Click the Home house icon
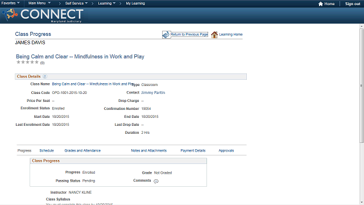Screen dimensions: 364x205 321,4
